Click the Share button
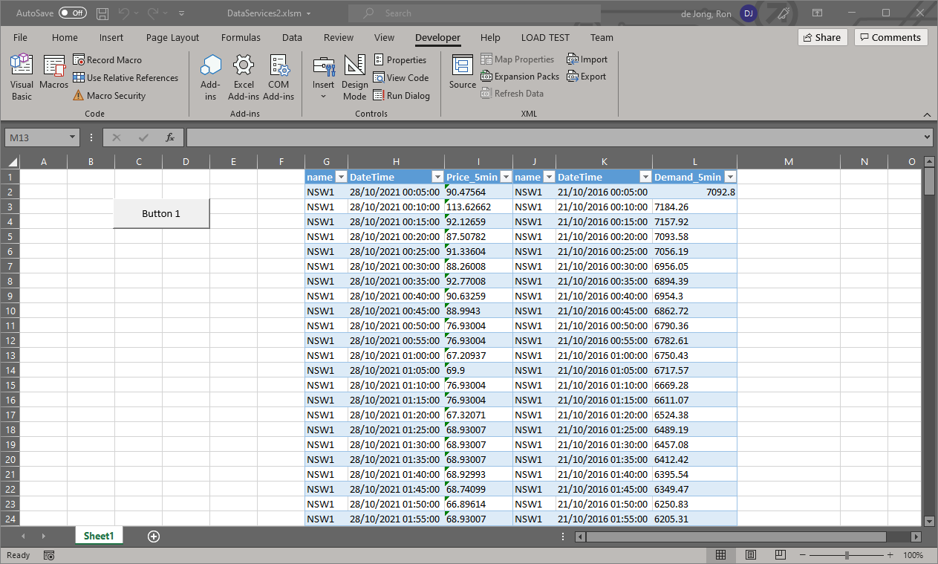The width and height of the screenshot is (938, 564). [823, 37]
